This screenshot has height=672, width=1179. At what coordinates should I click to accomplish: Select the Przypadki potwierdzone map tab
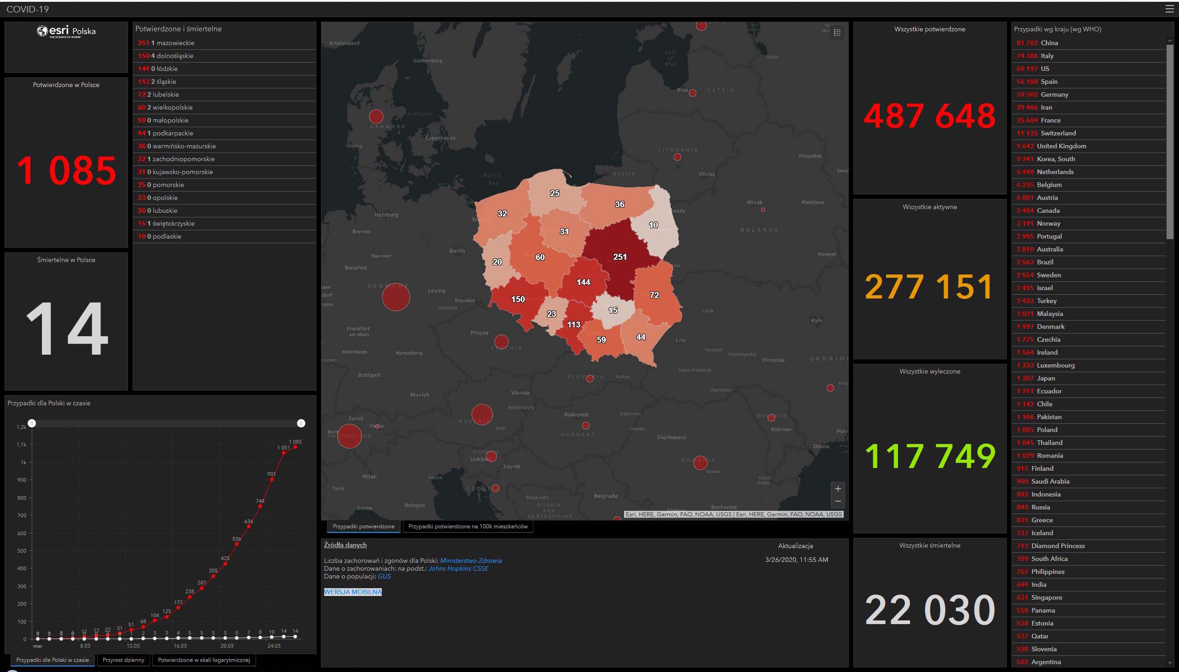pos(363,526)
